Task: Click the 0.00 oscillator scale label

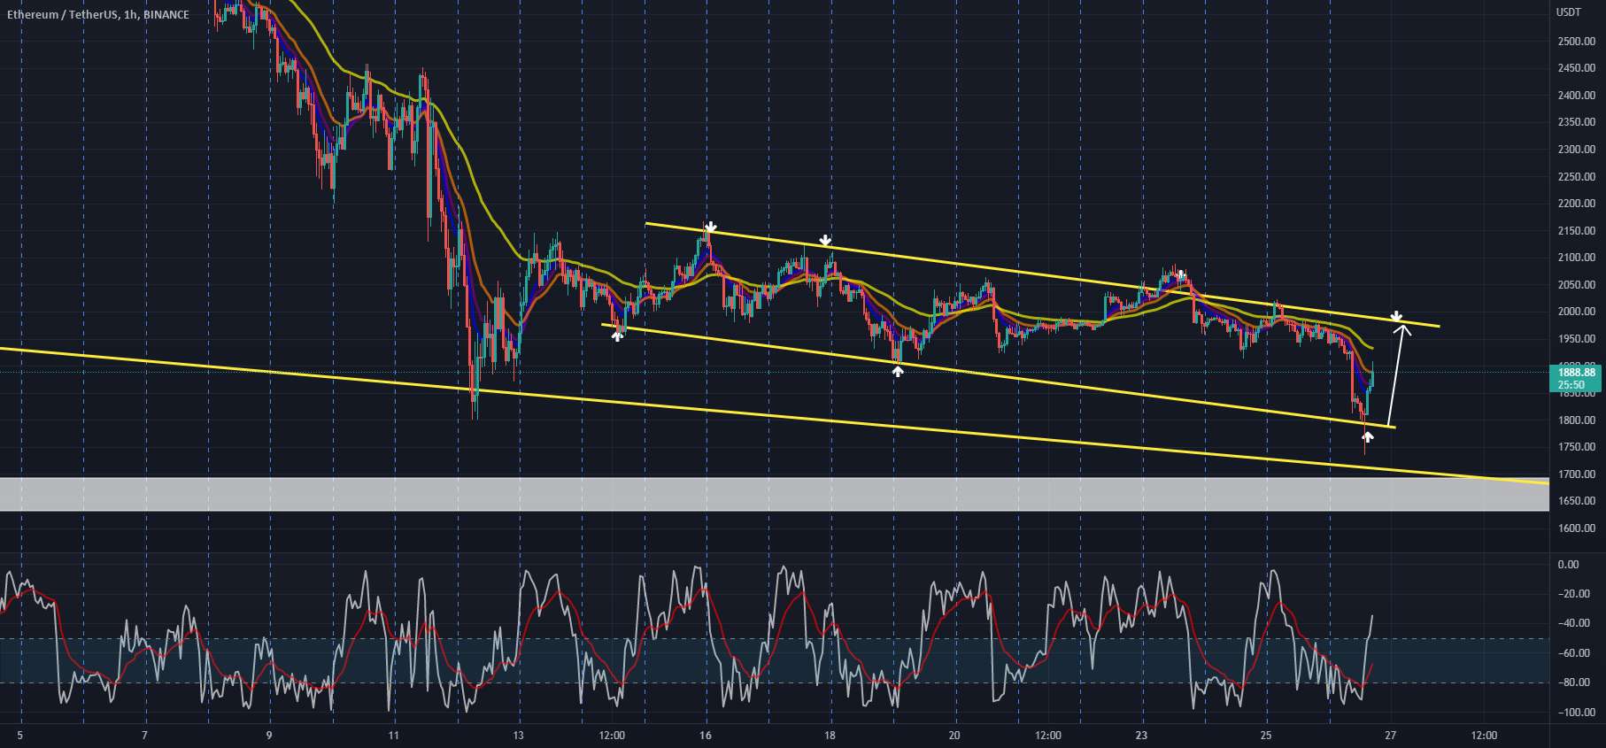Action: point(1568,565)
